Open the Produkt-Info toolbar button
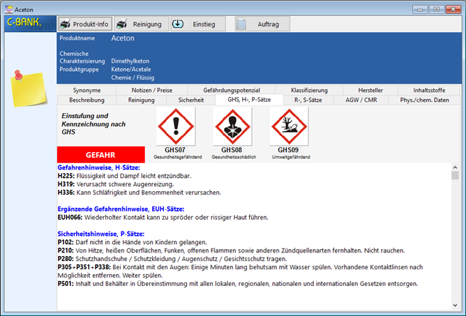 coord(85,24)
